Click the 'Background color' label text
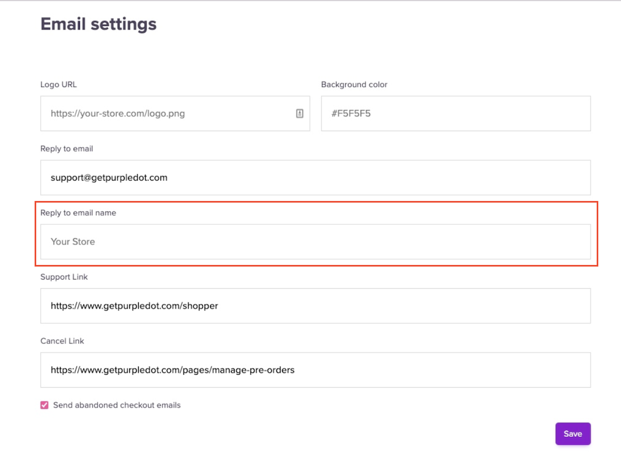Screen dimensions: 621x463 354,84
